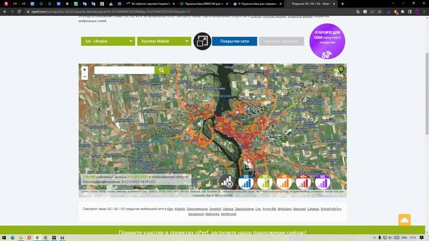429x241 pixels.
Task: Click the taskbar system tray overflow chevron
Action: (x=374, y=238)
